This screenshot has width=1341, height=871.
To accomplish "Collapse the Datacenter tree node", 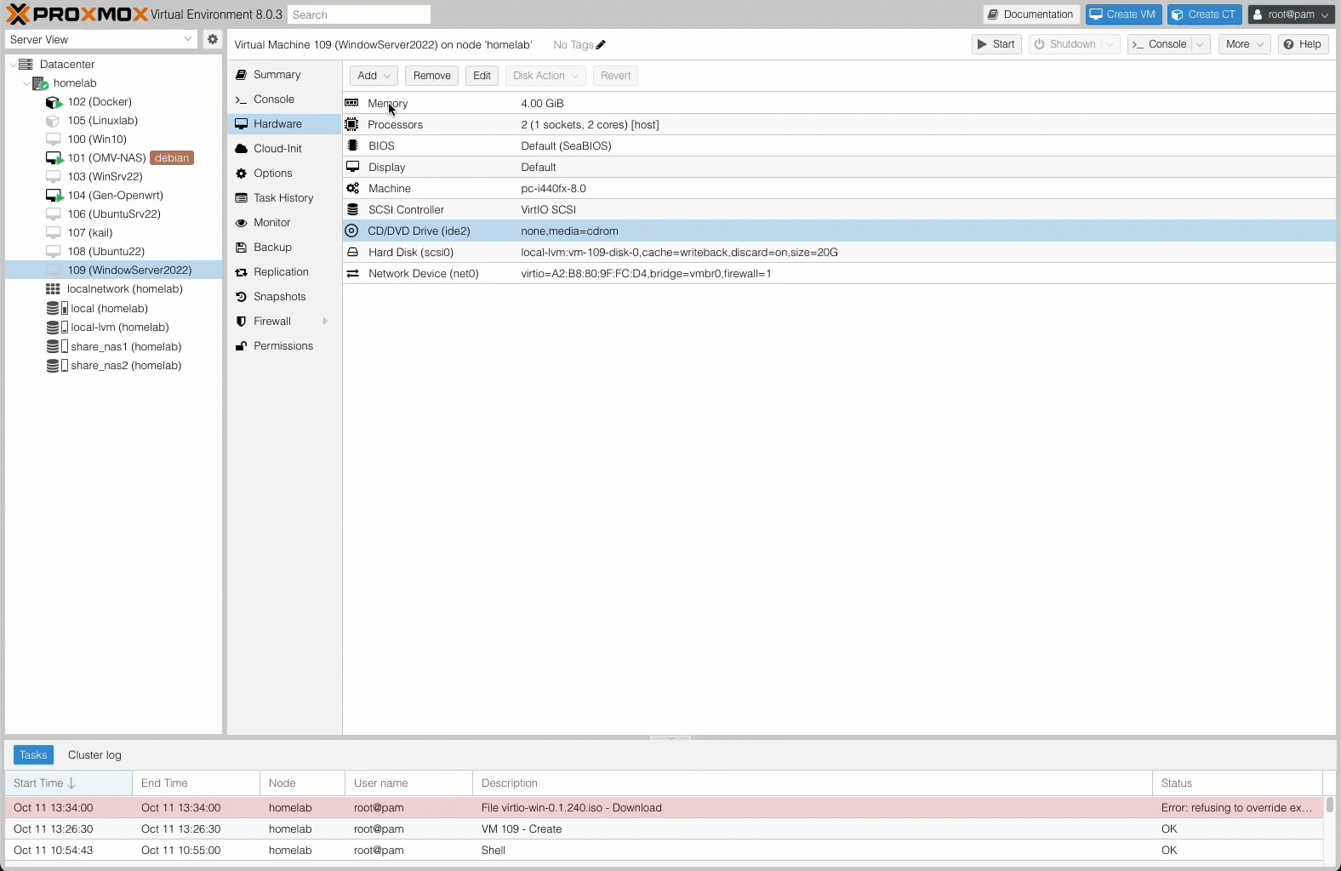I will pyautogui.click(x=12, y=65).
